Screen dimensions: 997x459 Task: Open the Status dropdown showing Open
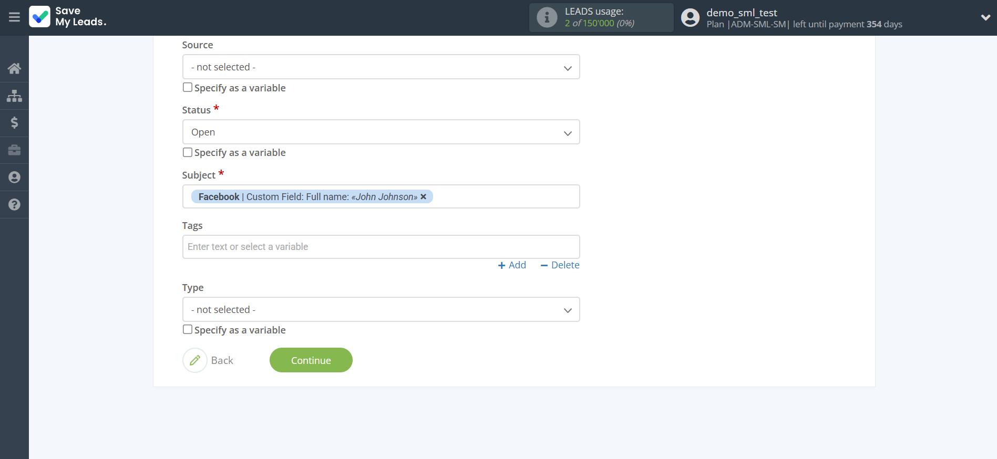[381, 132]
